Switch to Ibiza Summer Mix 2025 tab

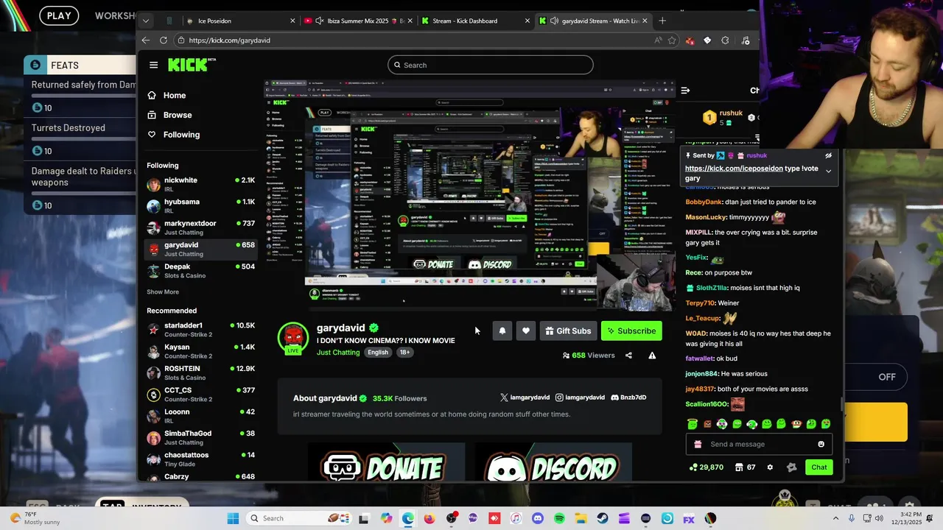coord(357,21)
